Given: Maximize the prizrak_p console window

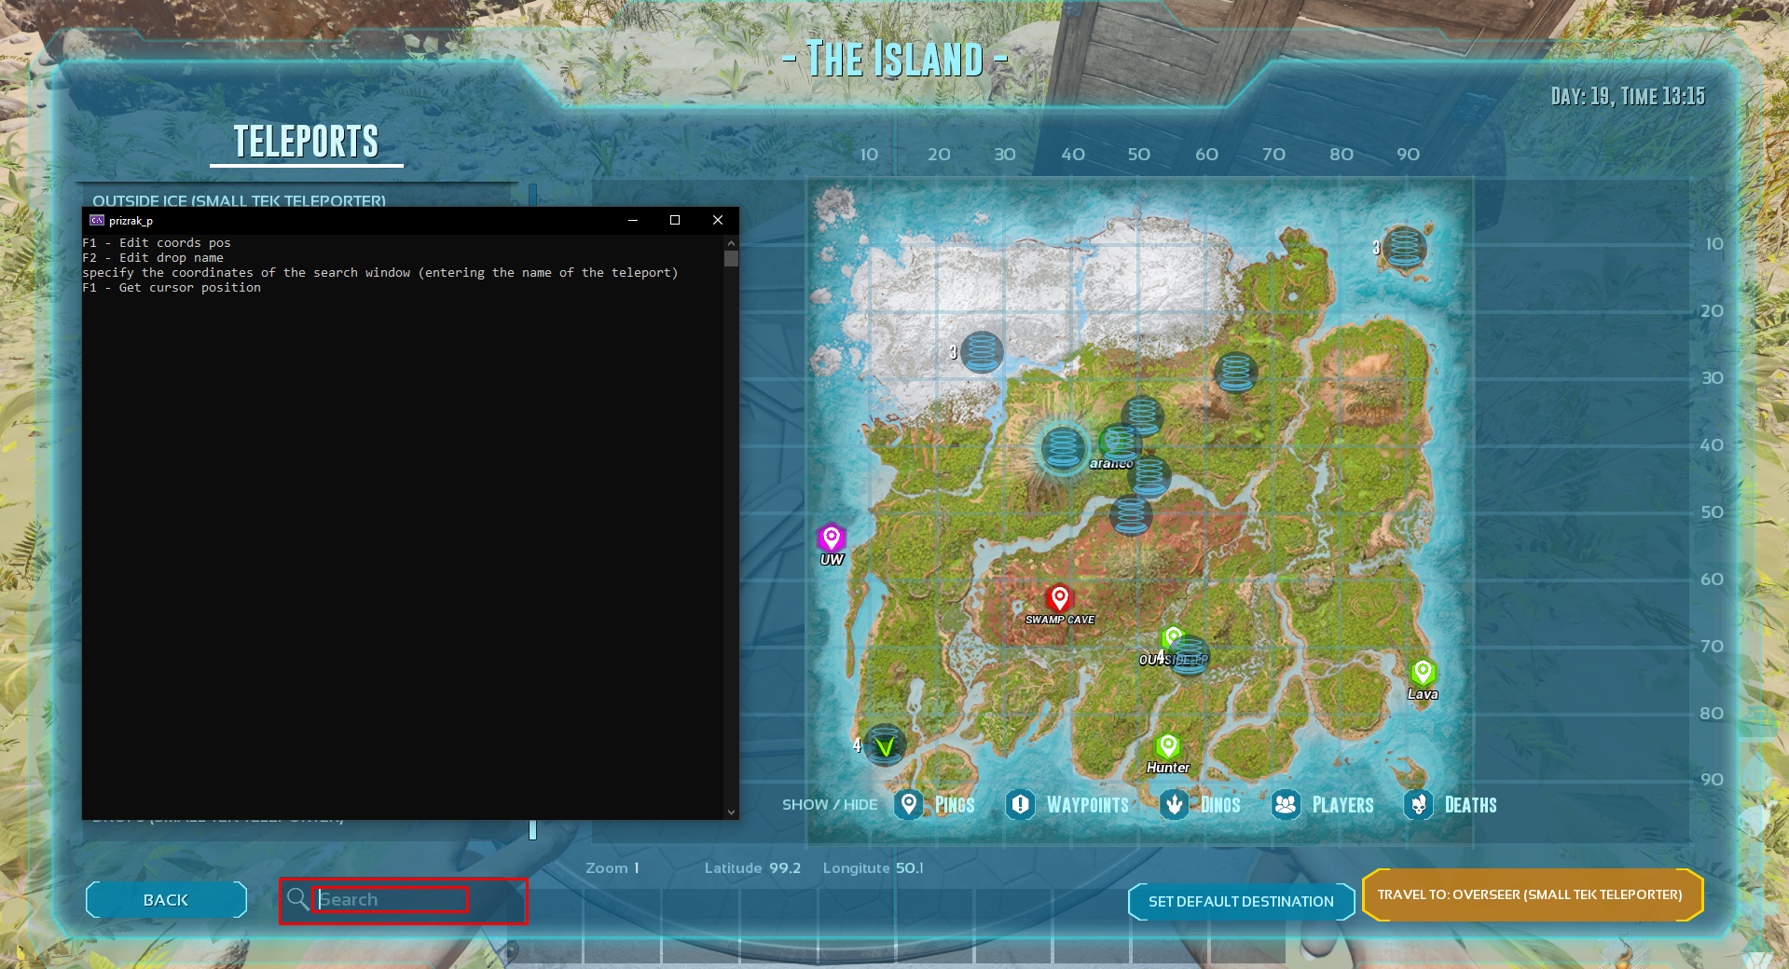Looking at the screenshot, I should [x=675, y=220].
